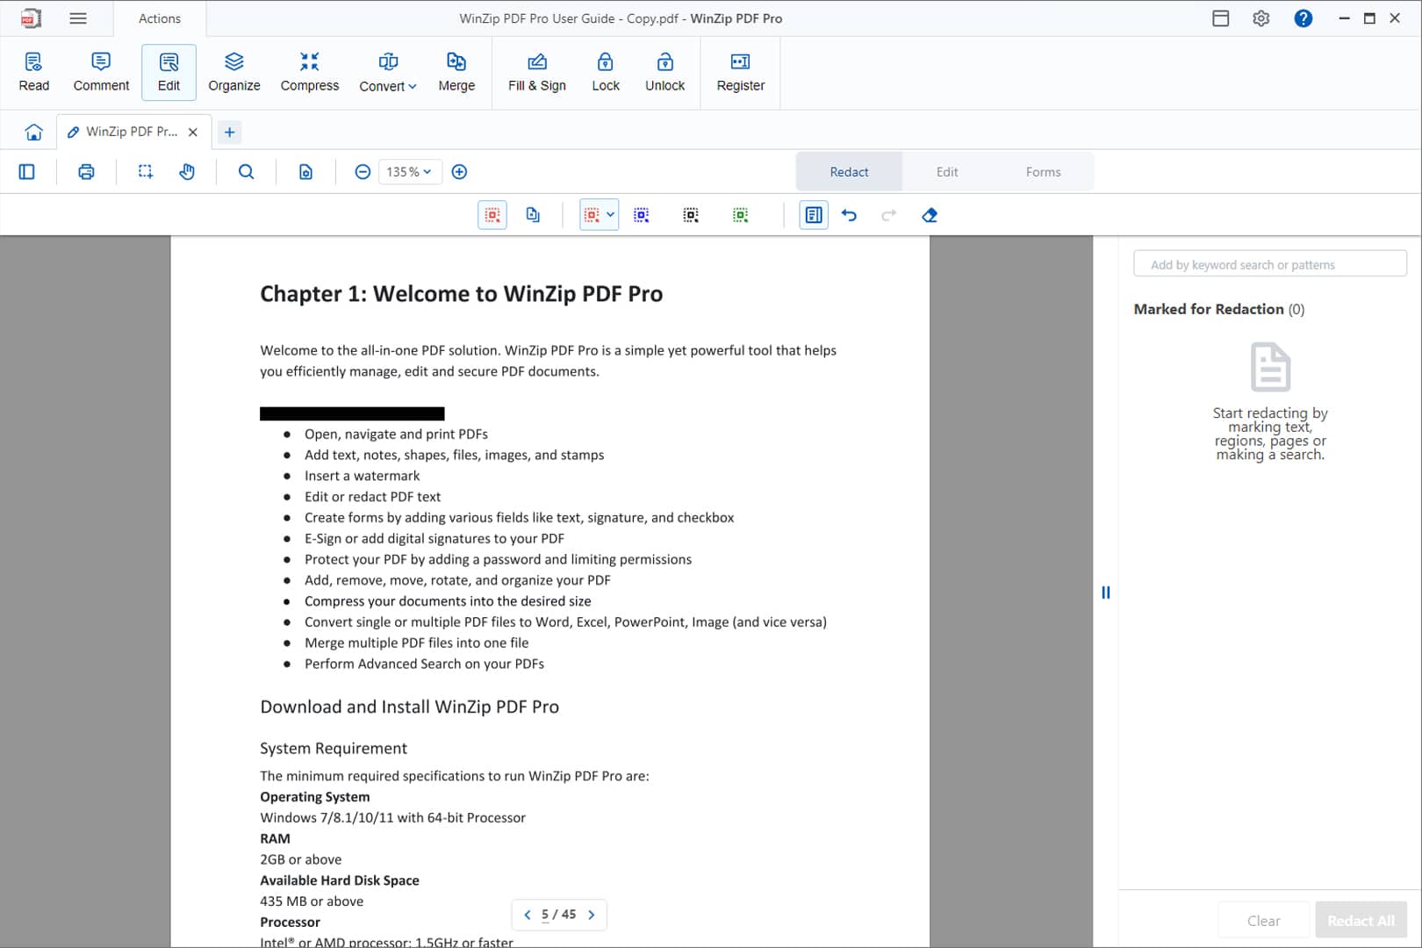
Task: Open the Comment tools
Action: [101, 72]
